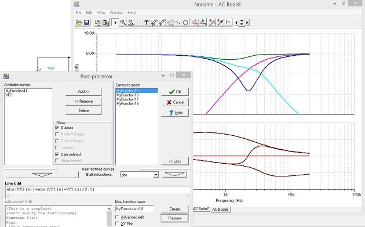Uncheck the Outputs checkbox
The width and height of the screenshot is (365, 227).
pos(57,128)
